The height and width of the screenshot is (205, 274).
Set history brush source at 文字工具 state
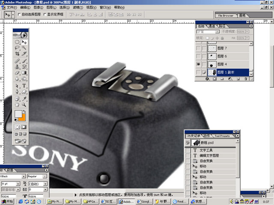click(188, 150)
